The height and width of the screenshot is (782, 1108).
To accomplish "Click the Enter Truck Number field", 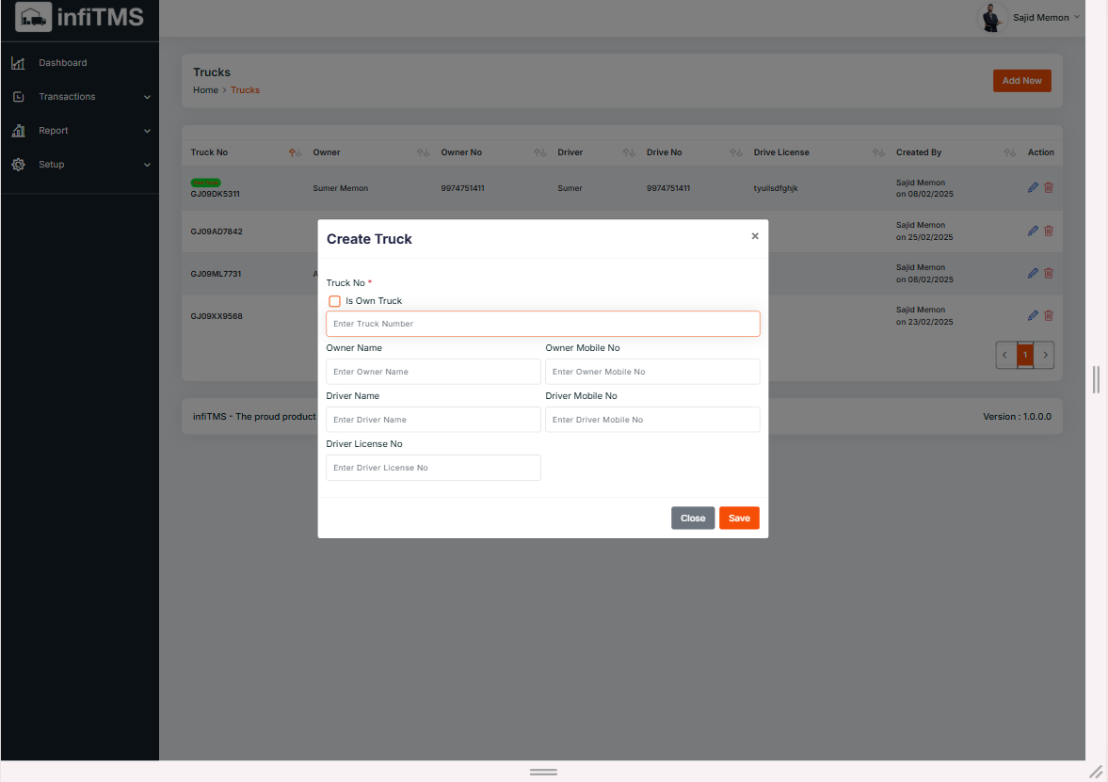I will (x=542, y=324).
